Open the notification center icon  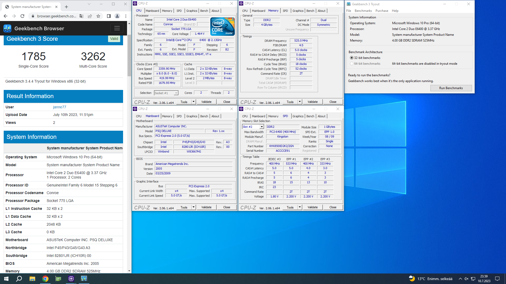[x=497, y=279]
